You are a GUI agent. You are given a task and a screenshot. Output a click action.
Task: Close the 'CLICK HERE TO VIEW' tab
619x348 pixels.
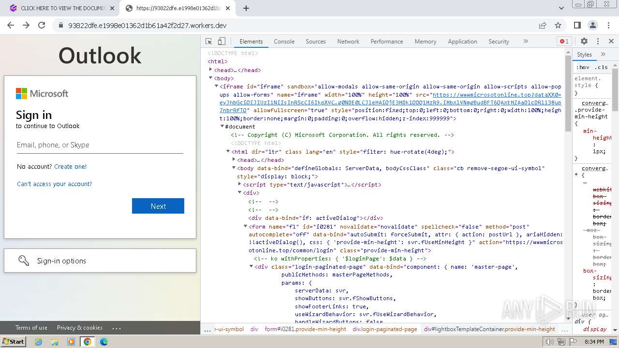112,8
